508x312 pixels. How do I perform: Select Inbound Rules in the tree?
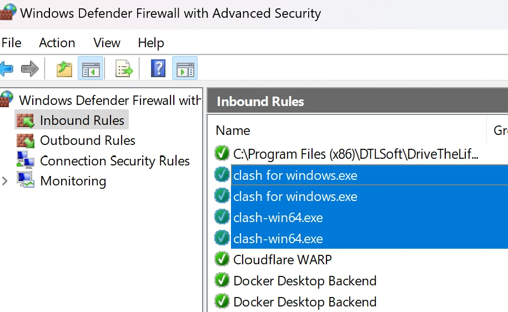point(82,120)
